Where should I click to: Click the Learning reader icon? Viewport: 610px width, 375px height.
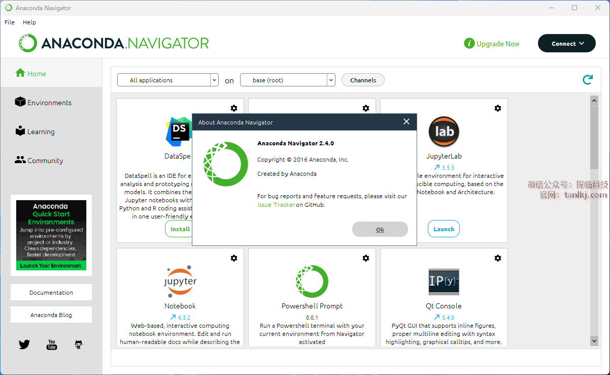click(x=20, y=131)
